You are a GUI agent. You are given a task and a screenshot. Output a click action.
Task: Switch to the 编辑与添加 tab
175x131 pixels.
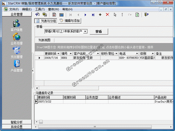point(70,21)
